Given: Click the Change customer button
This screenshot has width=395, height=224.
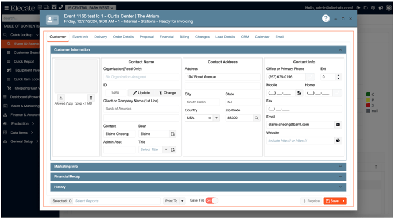Looking at the screenshot, I should click(168, 93).
